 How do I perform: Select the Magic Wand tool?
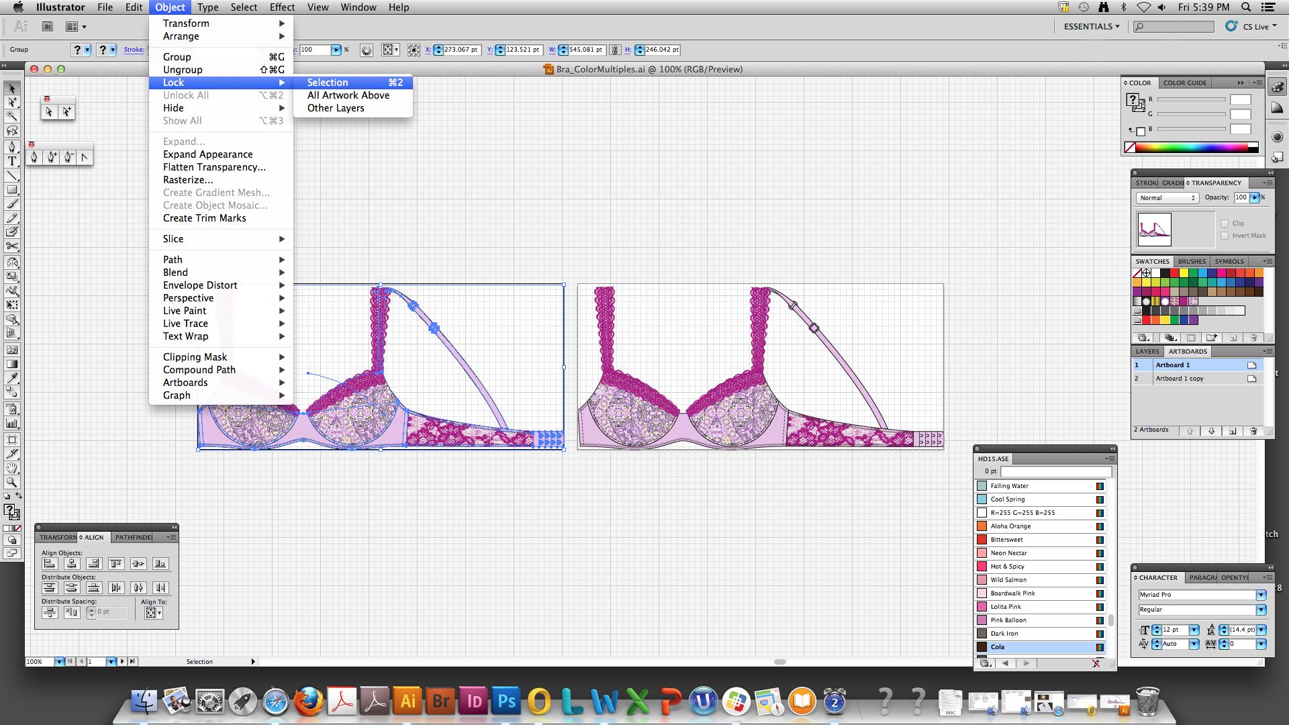pos(11,116)
